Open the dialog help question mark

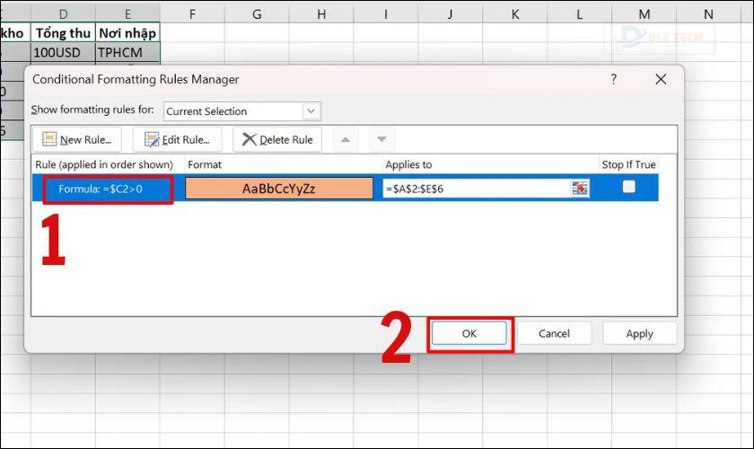pos(614,79)
